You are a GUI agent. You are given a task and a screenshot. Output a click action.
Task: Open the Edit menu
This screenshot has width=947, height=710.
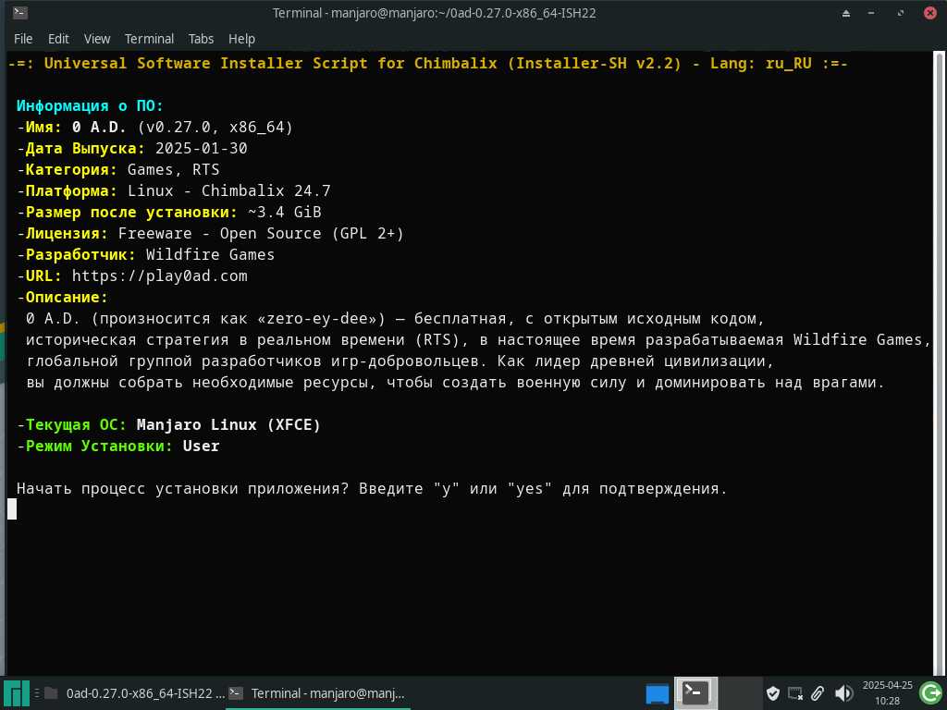point(58,39)
